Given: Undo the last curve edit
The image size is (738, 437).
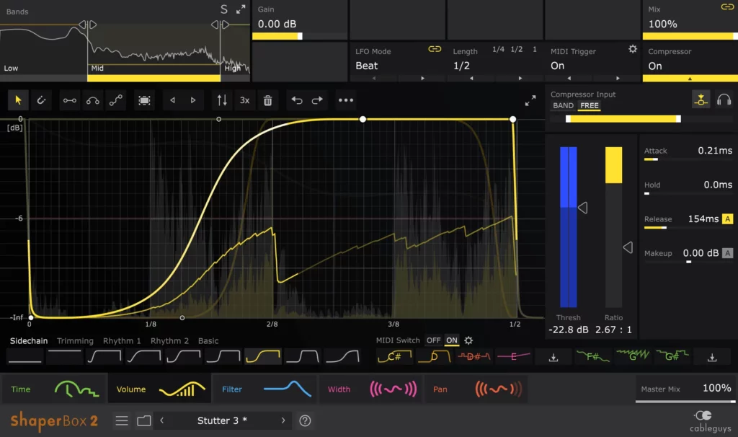Looking at the screenshot, I should [297, 100].
